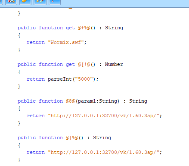Click the red dot with line toolbar button
This screenshot has width=189, height=166.
(x=55, y=2)
